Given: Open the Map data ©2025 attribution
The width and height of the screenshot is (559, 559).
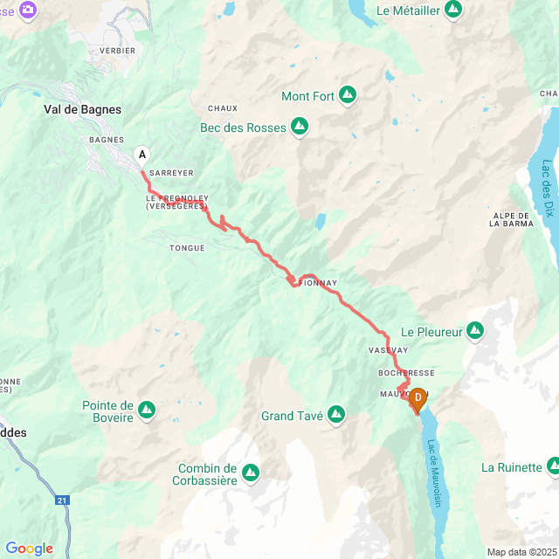Looking at the screenshot, I should pyautogui.click(x=522, y=552).
